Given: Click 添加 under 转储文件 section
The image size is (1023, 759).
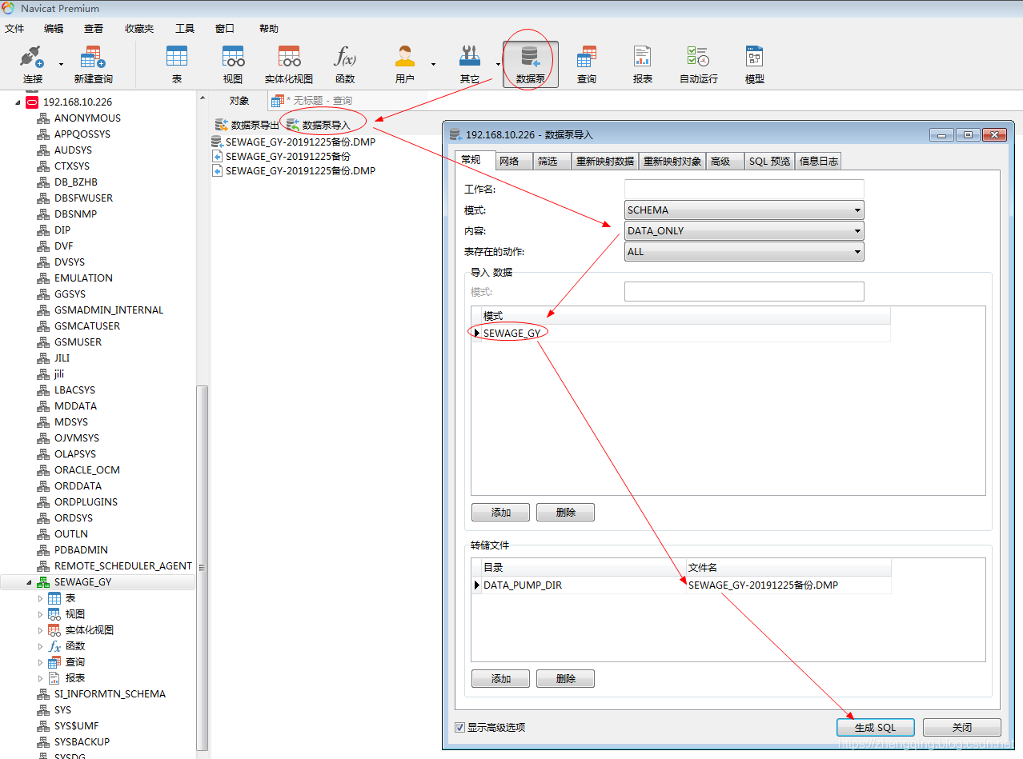Looking at the screenshot, I should click(501, 678).
